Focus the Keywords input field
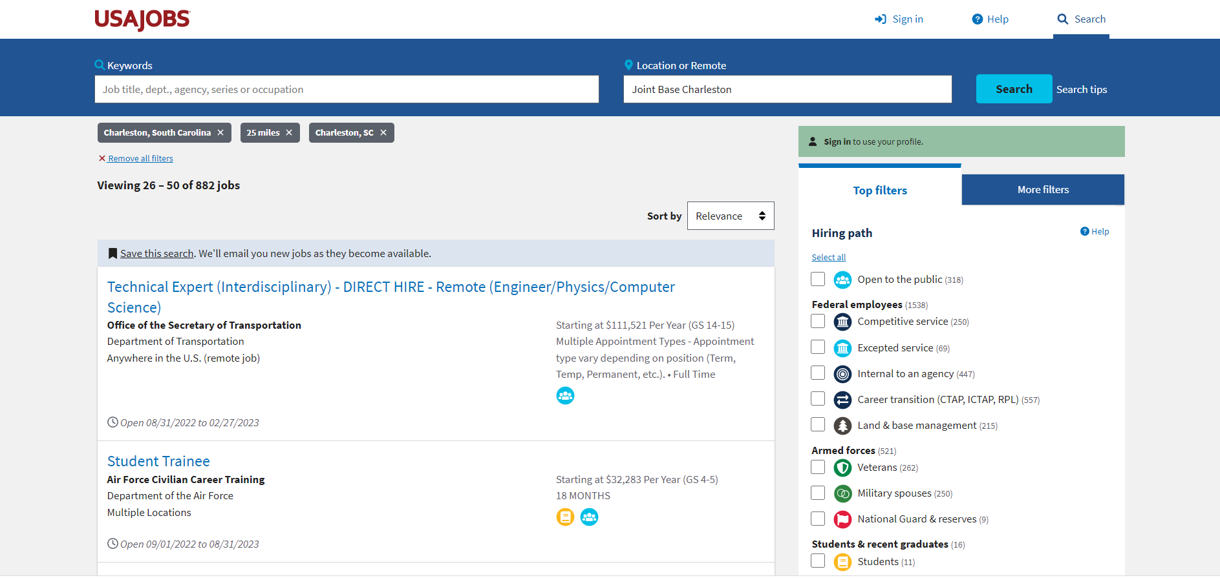Screen dimensions: 1220x578 coord(347,89)
